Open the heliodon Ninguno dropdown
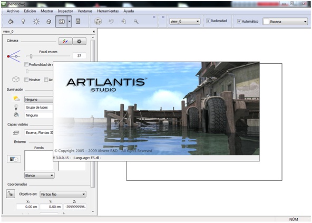The image size is (312, 223). (38, 99)
